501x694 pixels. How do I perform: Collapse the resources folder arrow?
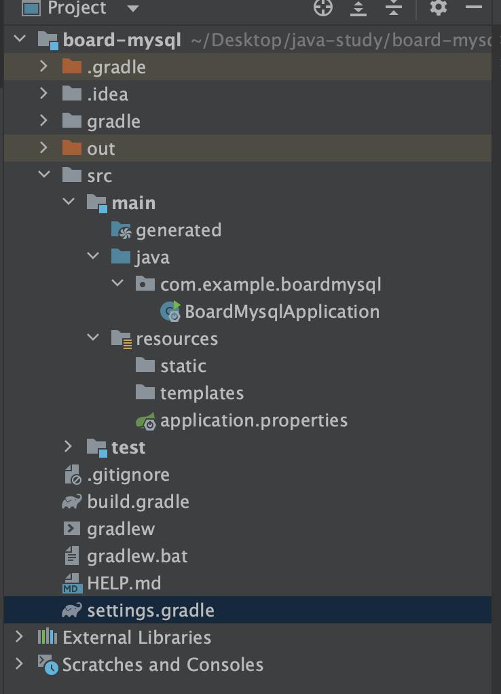click(x=93, y=337)
